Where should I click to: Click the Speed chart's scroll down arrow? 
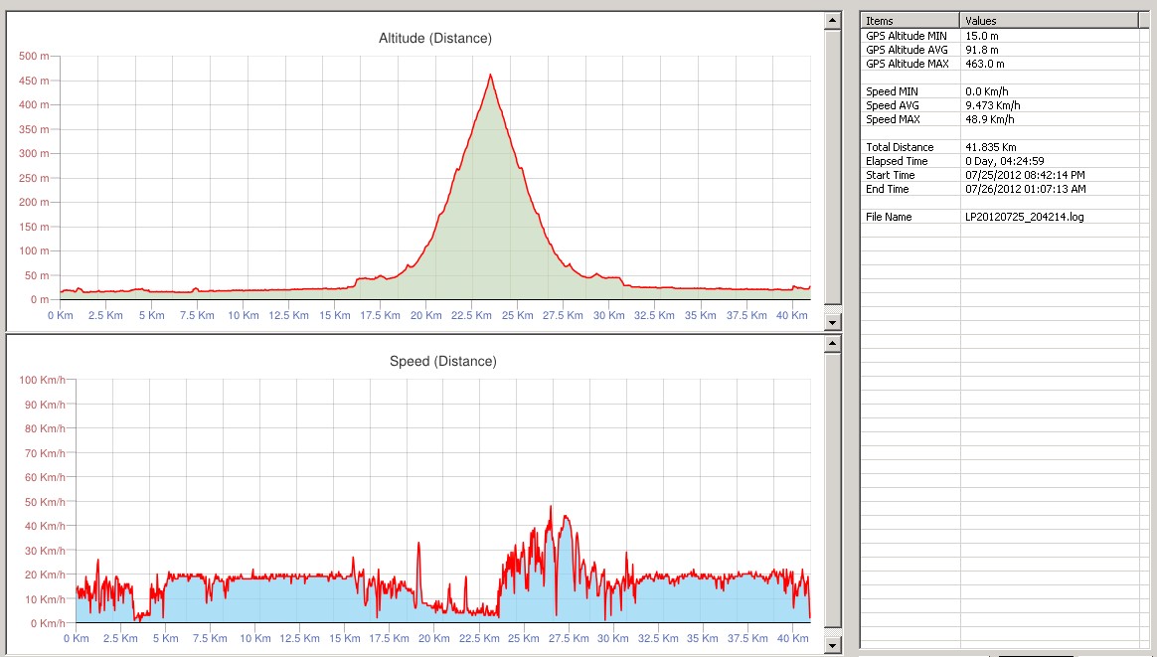click(833, 646)
